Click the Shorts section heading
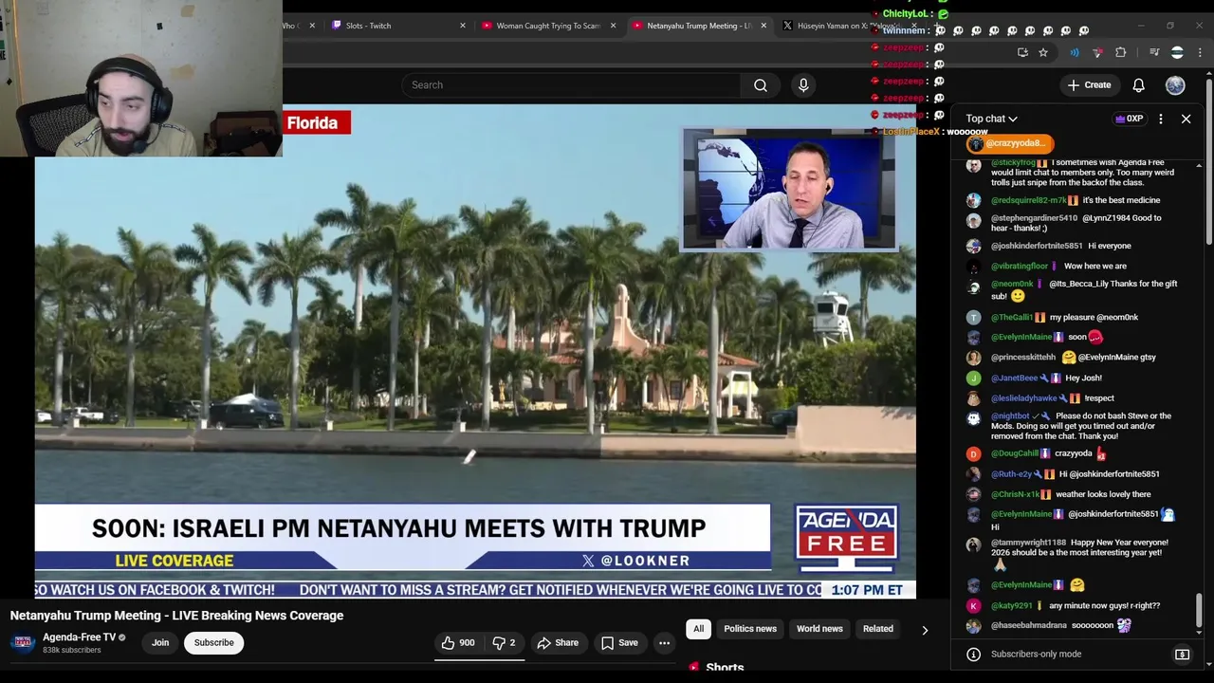The image size is (1214, 683). [725, 668]
